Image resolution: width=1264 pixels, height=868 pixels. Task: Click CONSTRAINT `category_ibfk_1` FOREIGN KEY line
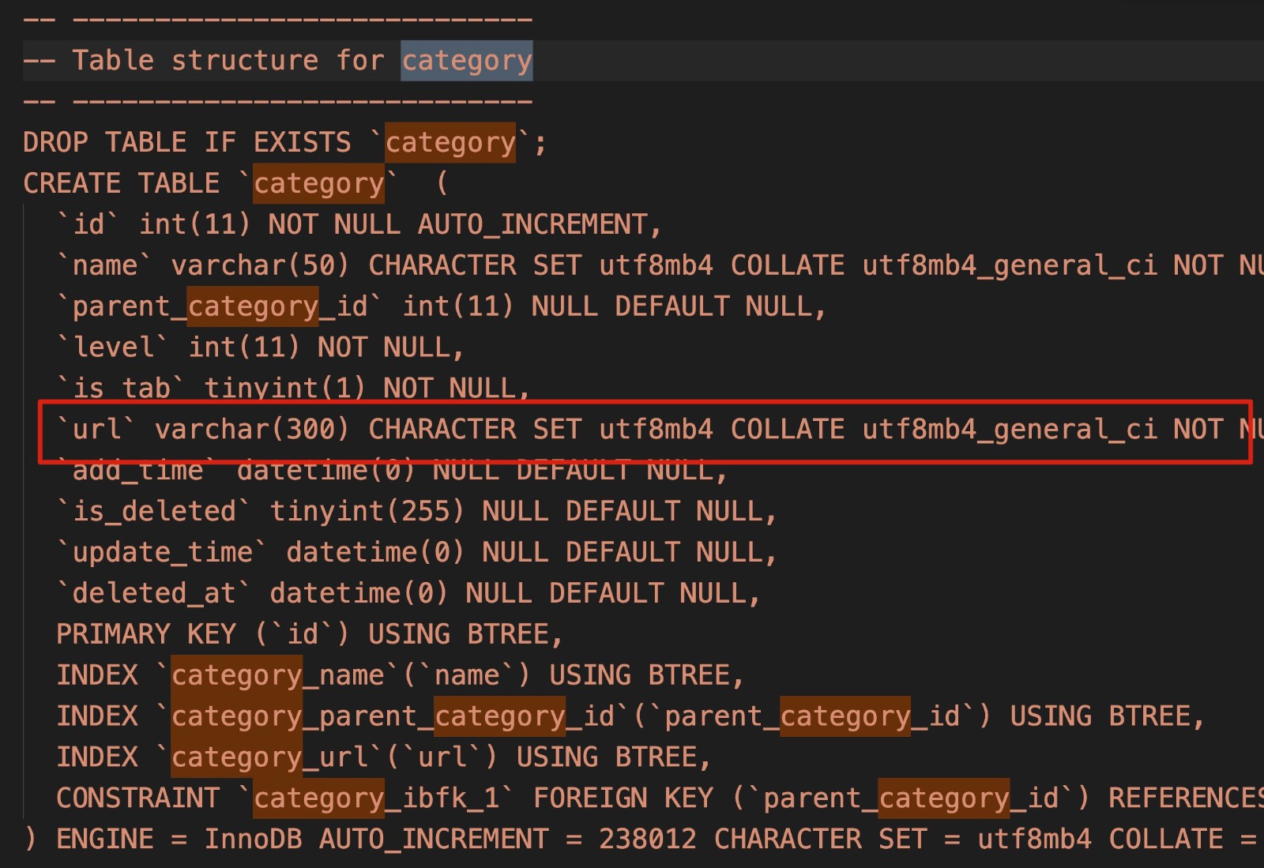660,798
